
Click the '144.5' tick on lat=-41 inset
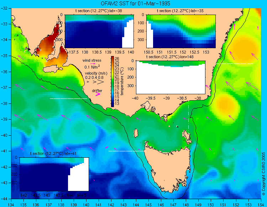[82, 195]
